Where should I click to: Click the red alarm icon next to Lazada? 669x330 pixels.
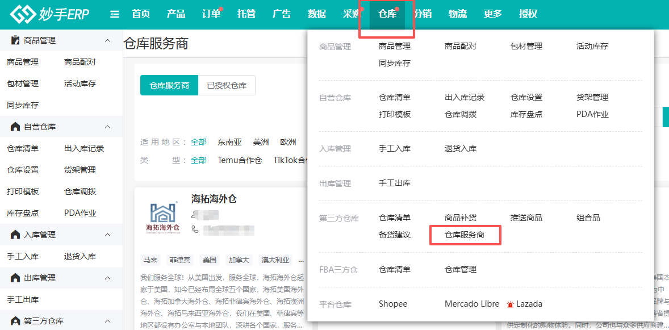(x=511, y=304)
